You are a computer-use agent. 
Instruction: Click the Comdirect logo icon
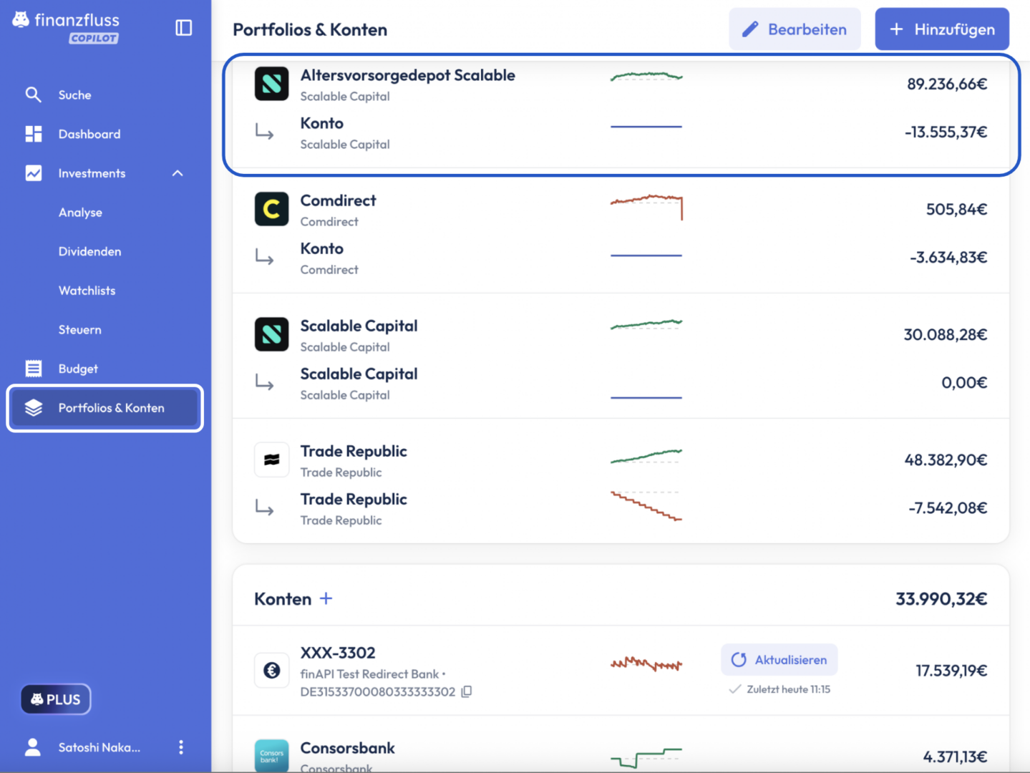pos(272,209)
